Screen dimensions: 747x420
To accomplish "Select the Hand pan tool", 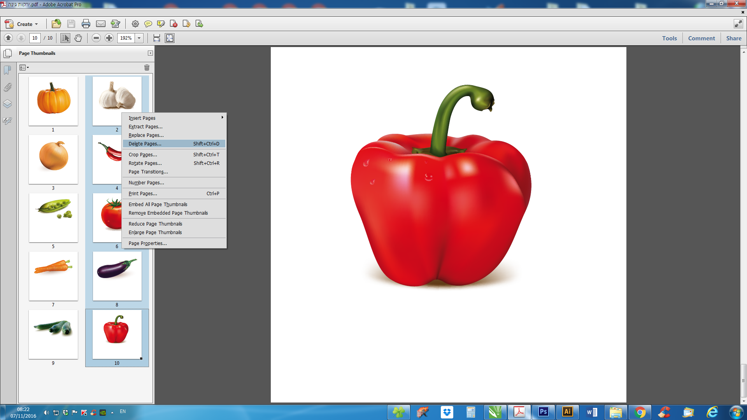I will [x=78, y=38].
